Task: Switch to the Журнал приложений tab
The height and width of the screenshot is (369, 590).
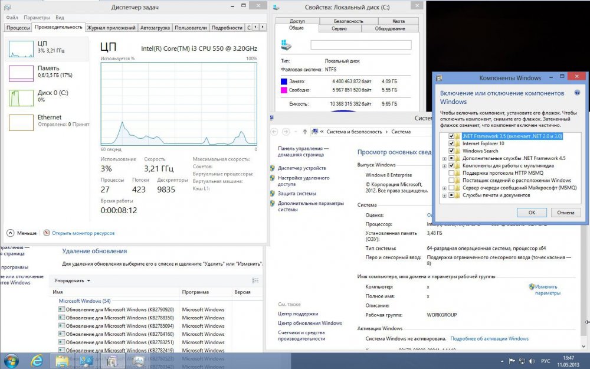Action: click(x=111, y=28)
